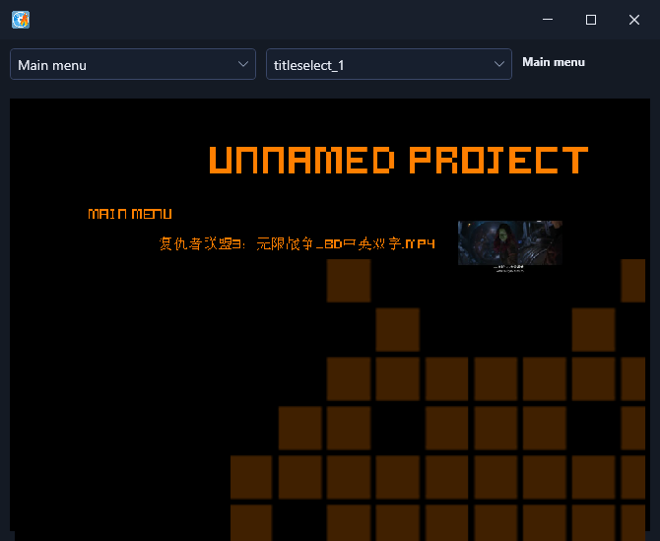Close the preview window
The height and width of the screenshot is (541, 660).
click(634, 20)
